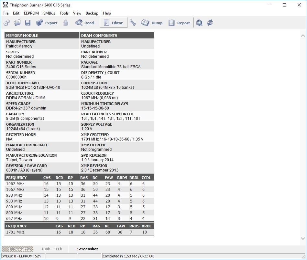Click the serial number "00000000h"
Screen dimensions: 307x260
click(16, 77)
